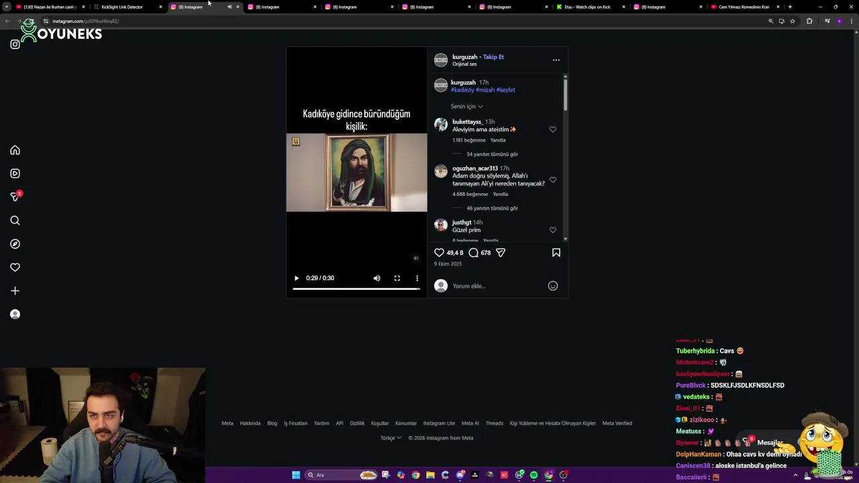Image resolution: width=859 pixels, height=483 pixels.
Task: Click the Ali portrait video thumbnail
Action: tap(356, 173)
